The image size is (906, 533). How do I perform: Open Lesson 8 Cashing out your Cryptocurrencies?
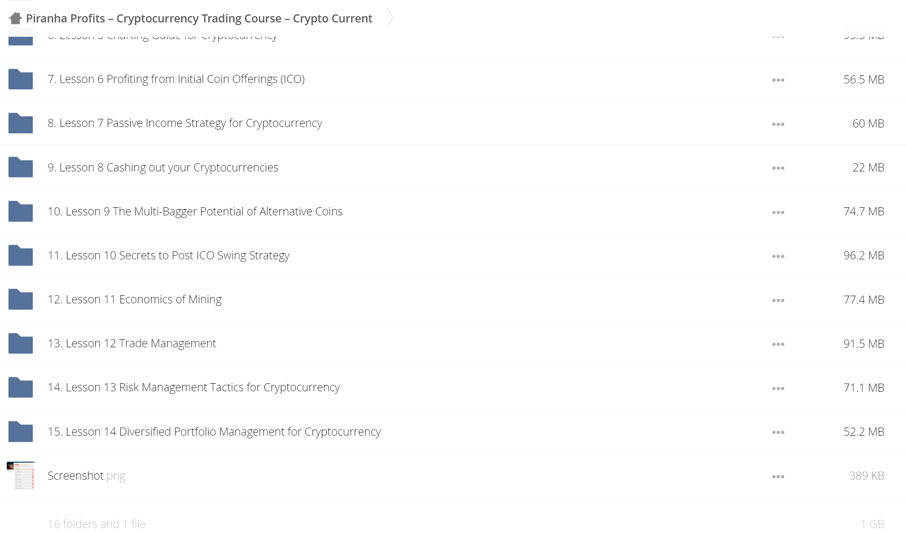163,167
